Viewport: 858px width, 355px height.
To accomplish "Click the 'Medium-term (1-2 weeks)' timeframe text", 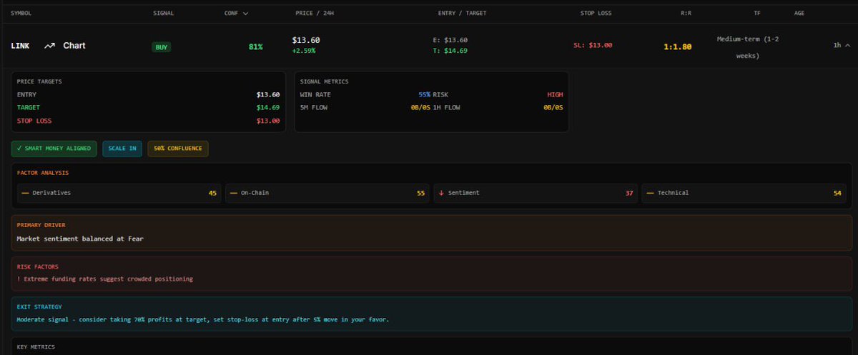I will [x=748, y=47].
